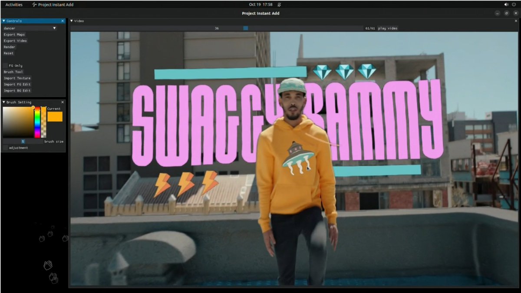The width and height of the screenshot is (521, 293).
Task: Click Import BG Edit
Action: (17, 91)
